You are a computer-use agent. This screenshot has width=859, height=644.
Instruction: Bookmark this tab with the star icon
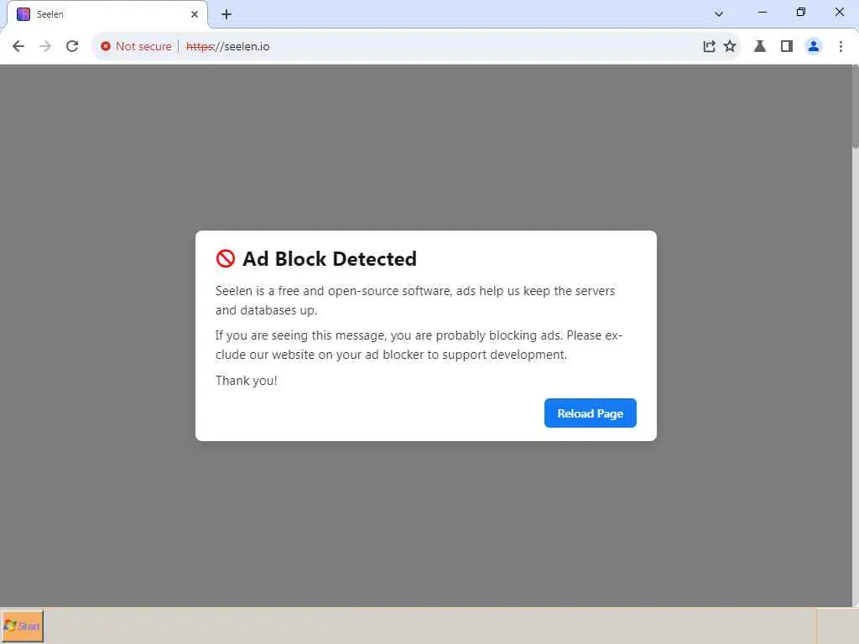tap(730, 46)
